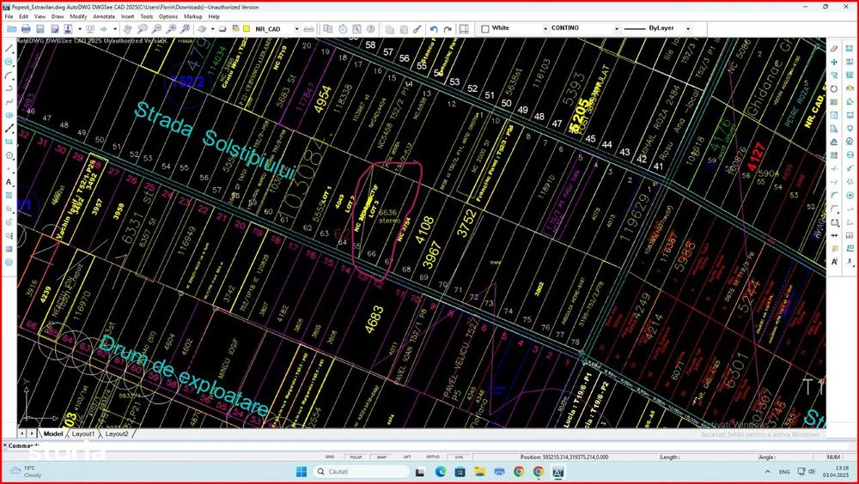Viewport: 859px width, 484px height.
Task: Open the Annotate menu
Action: point(104,16)
